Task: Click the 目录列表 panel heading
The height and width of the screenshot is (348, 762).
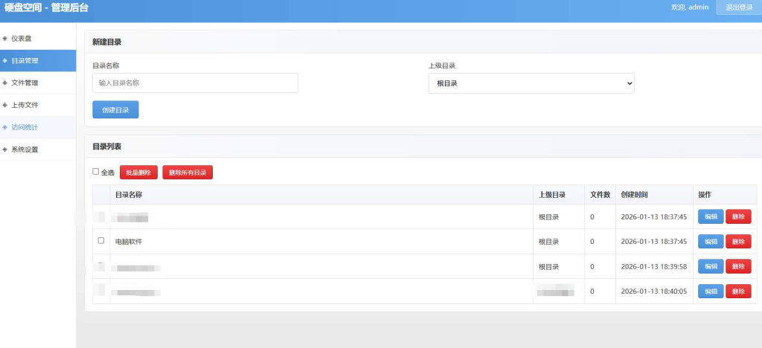Action: click(x=107, y=146)
